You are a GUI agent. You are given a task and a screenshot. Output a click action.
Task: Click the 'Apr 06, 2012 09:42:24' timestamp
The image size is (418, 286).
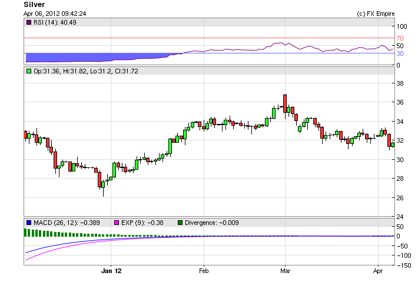point(55,14)
